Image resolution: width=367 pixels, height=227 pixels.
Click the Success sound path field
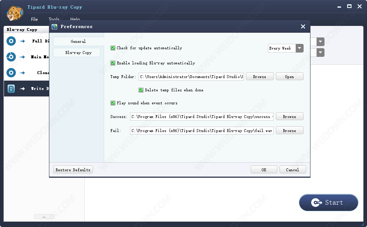pyautogui.click(x=202, y=117)
